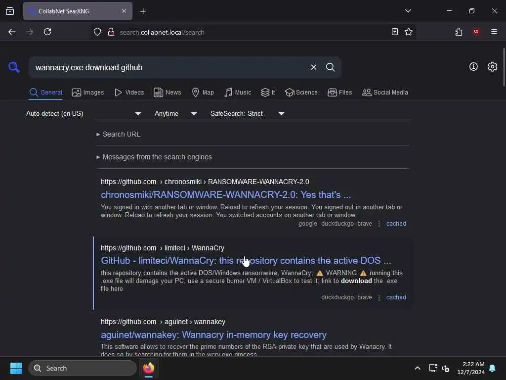This screenshot has width=506, height=380.
Task: Switch to Map search category
Action: pyautogui.click(x=203, y=93)
